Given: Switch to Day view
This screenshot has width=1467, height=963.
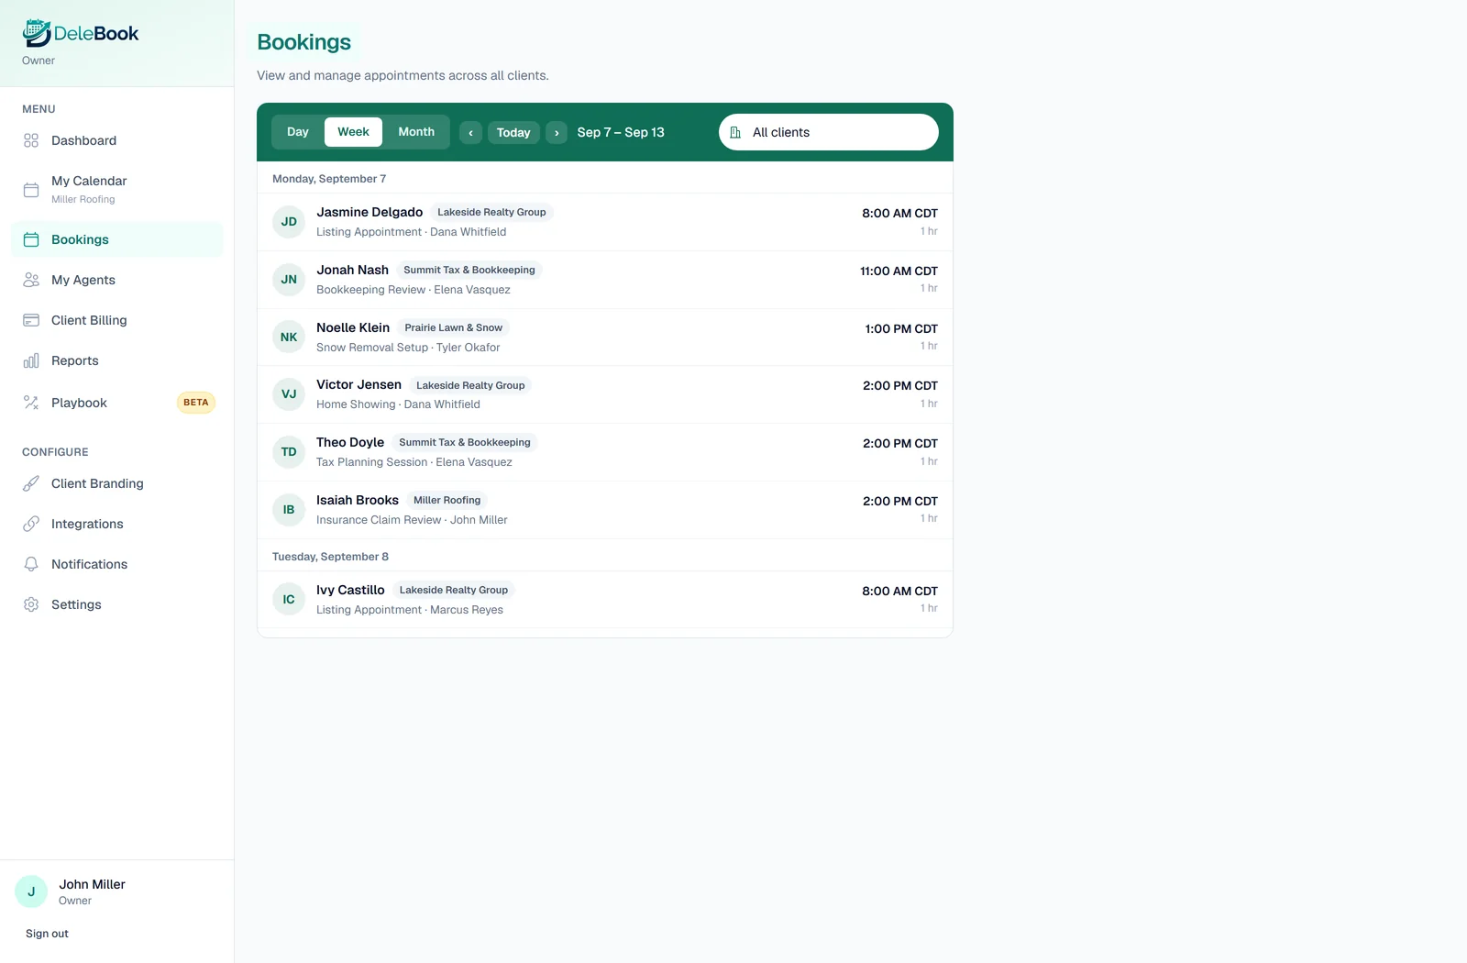Looking at the screenshot, I should pos(298,132).
